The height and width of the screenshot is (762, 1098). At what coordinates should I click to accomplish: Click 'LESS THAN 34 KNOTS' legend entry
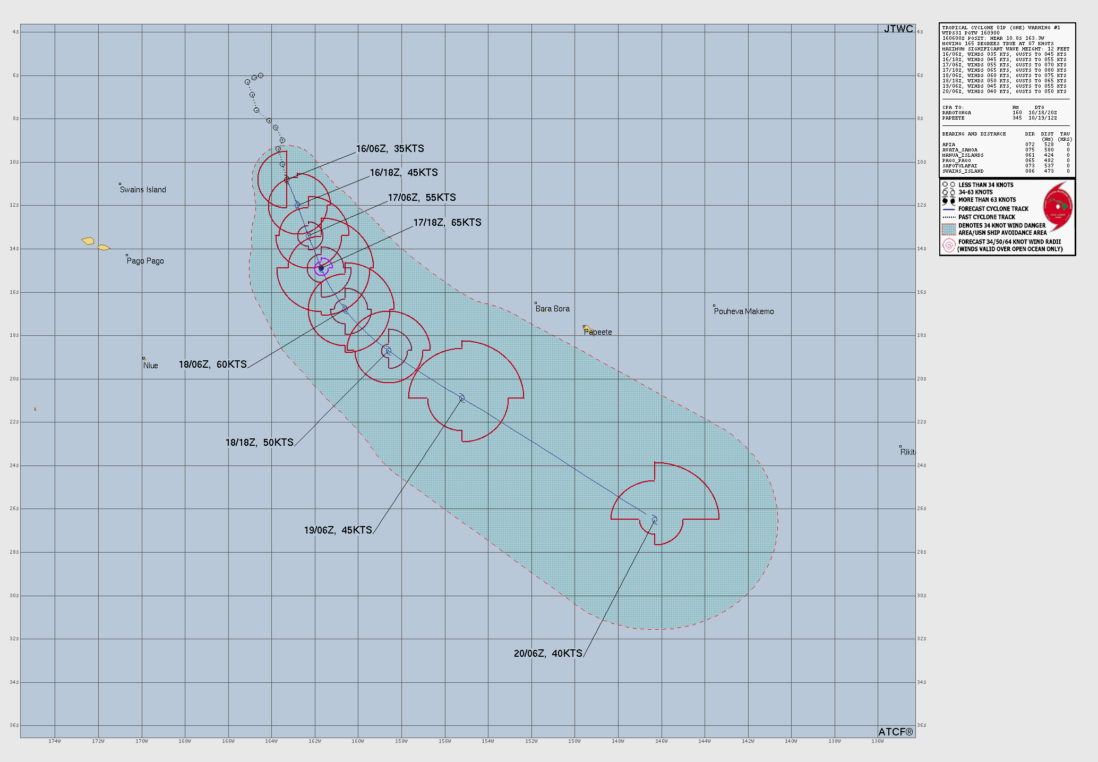point(985,185)
